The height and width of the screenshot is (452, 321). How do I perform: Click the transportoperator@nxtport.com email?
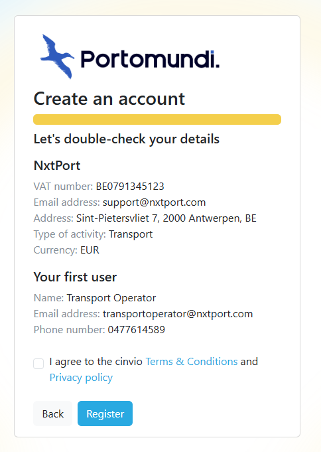178,314
